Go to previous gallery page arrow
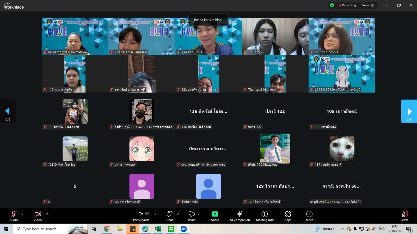Image resolution: width=417 pixels, height=234 pixels. [8, 111]
